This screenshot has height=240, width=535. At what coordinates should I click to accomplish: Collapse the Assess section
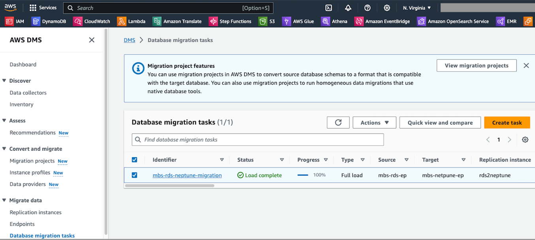tap(4, 121)
